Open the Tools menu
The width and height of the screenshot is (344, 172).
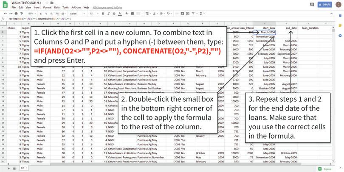coord(65,8)
